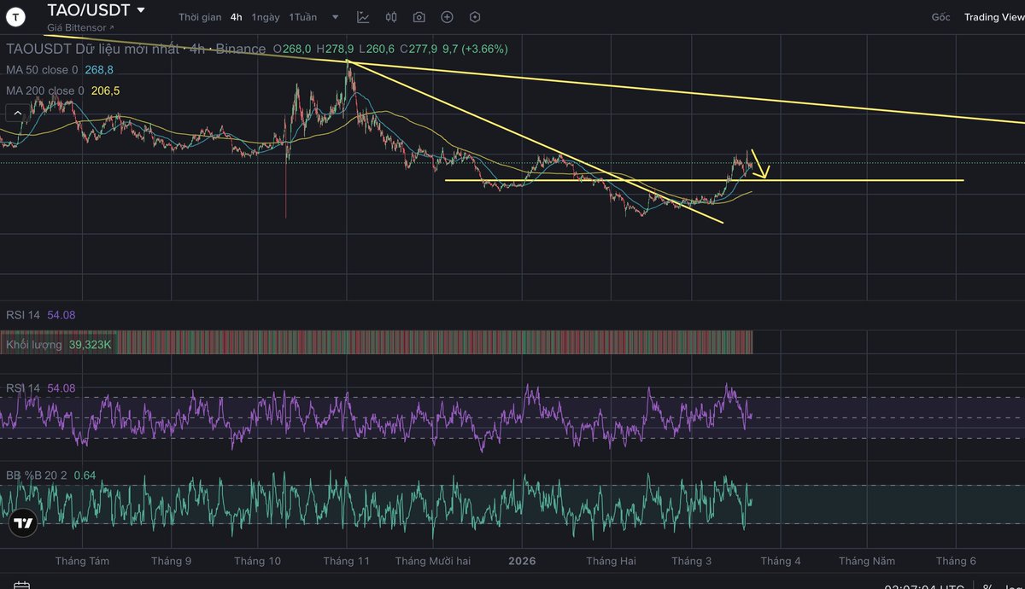Collapse the indicator legend chevron button
1025x589 pixels.
pyautogui.click(x=15, y=112)
